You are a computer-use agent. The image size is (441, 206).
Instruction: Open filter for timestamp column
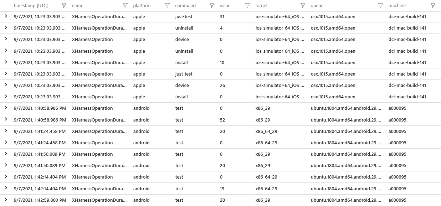pos(64,6)
